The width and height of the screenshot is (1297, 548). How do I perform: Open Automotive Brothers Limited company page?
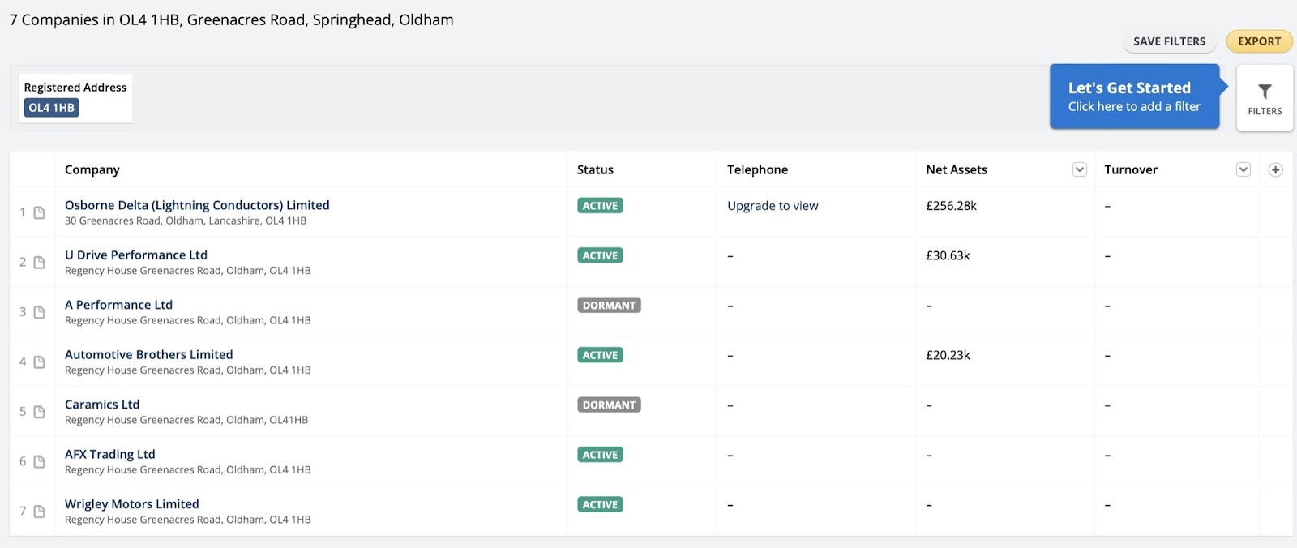pyautogui.click(x=149, y=354)
